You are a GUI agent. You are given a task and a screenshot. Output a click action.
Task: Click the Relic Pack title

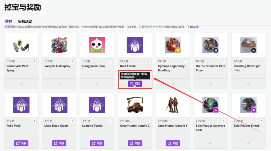coord(13,125)
